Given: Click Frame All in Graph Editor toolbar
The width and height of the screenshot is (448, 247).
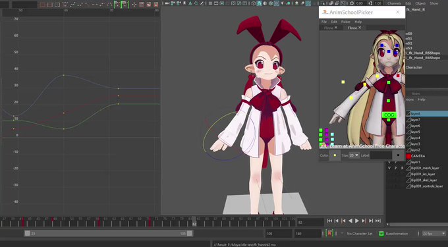Looking at the screenshot, I should pos(43,5).
